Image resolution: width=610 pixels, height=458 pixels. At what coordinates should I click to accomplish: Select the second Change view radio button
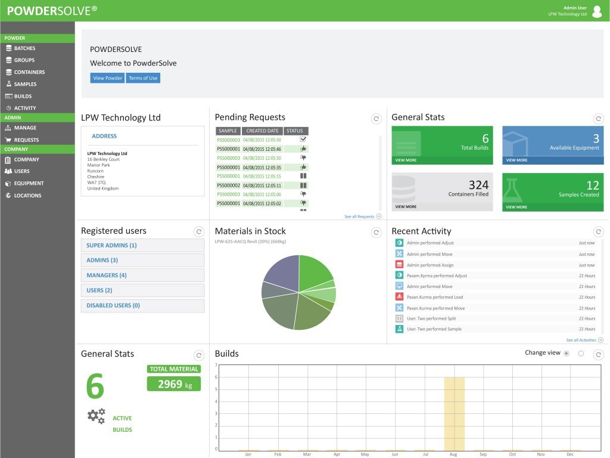tap(581, 354)
